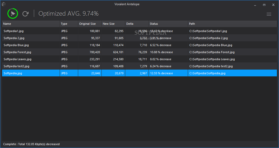Viewport: 279px width, 148px height.
Task: Select the Softpedia test2.jpg file name
Action: (x=16, y=66)
